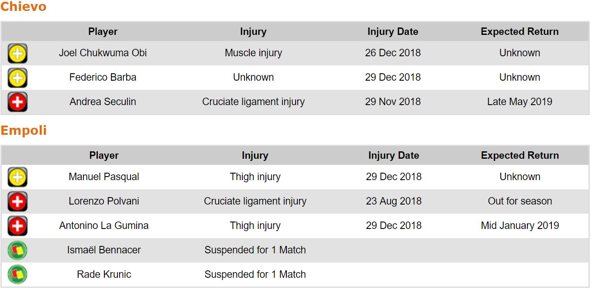Click red cross icon beside Andrea Seculin
Screen dimensions: 592x290
[x=17, y=102]
